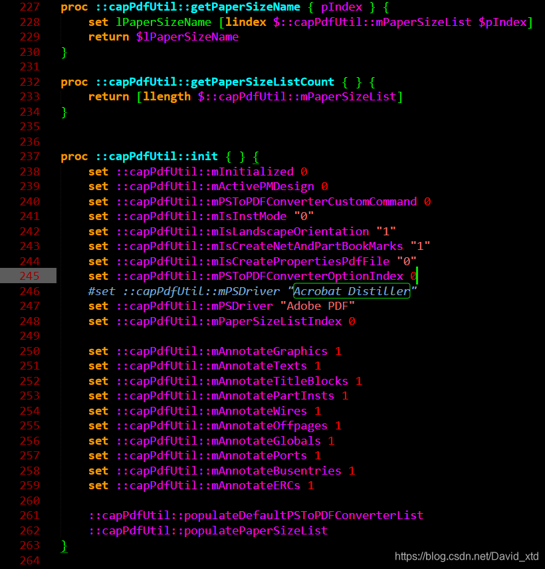
Task: Click line number 237 in the gutter
Action: 29,156
